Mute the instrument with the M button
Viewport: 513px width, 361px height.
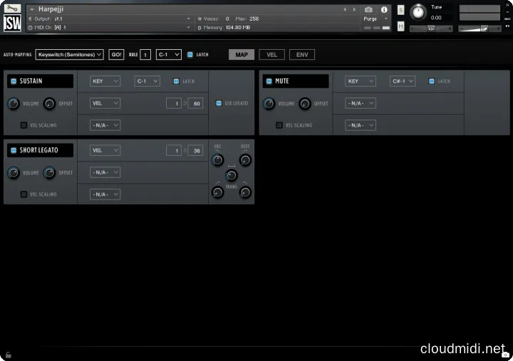(x=401, y=26)
